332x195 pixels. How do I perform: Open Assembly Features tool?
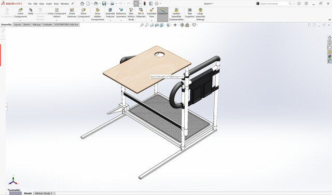click(110, 13)
